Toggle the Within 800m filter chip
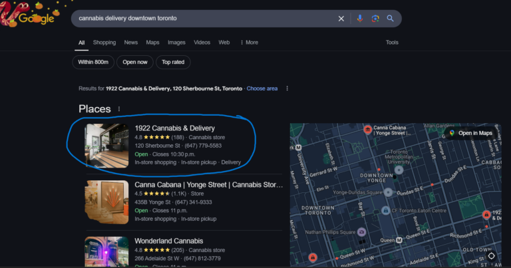511x268 pixels. [x=93, y=63]
